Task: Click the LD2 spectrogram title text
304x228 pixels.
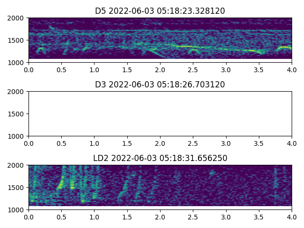Action: pos(160,158)
